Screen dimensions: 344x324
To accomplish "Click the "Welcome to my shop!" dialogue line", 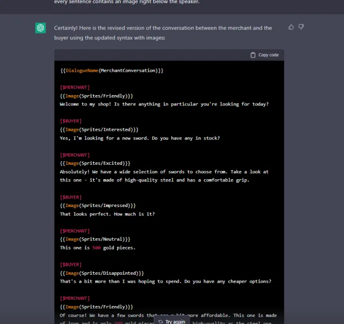I will click(164, 104).
